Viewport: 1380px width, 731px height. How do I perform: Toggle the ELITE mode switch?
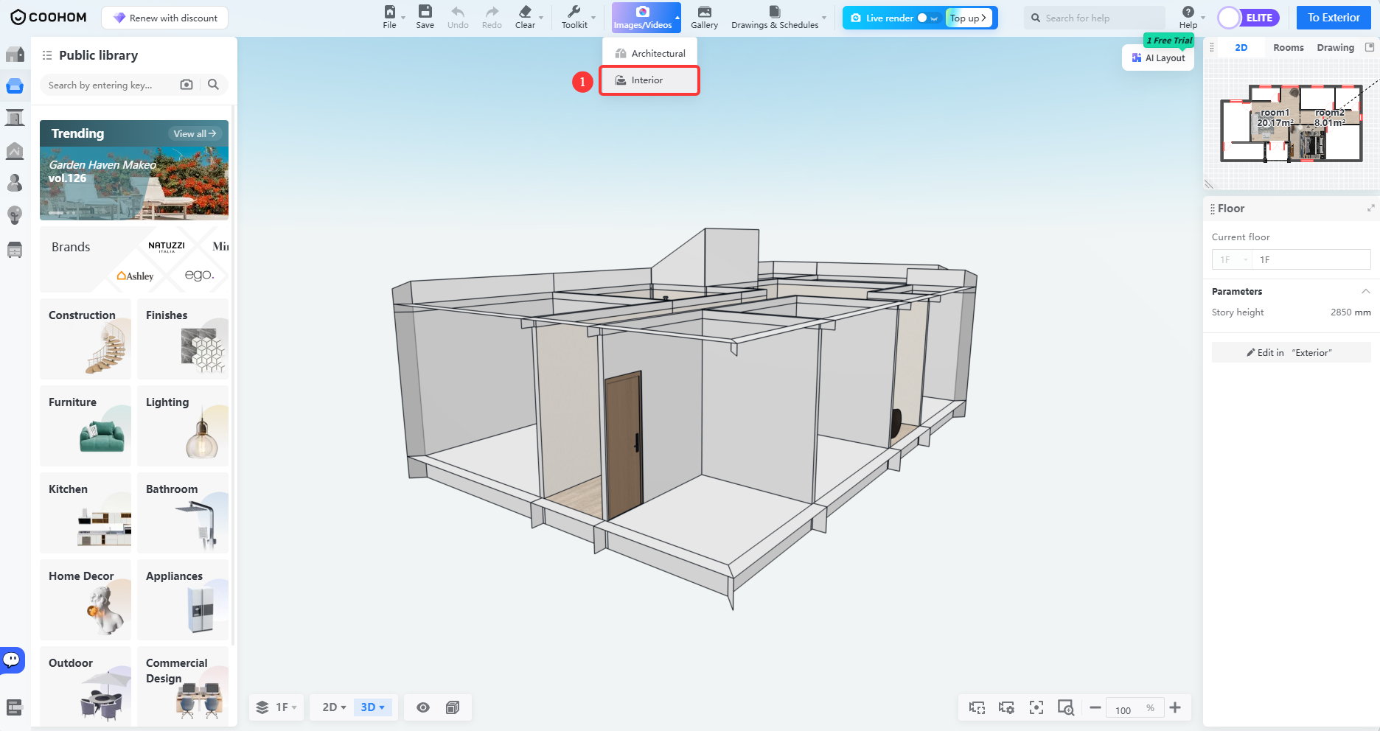click(x=1248, y=18)
